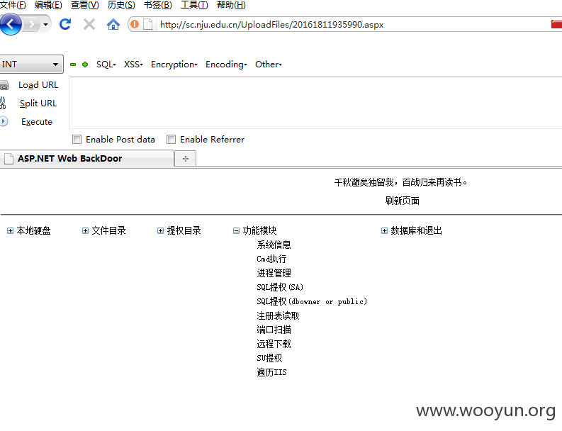This screenshot has width=562, height=431.
Task: Open the 书签(B) menu
Action: point(158,5)
